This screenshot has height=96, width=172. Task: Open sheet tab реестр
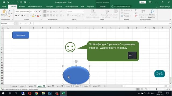[x=15, y=86]
